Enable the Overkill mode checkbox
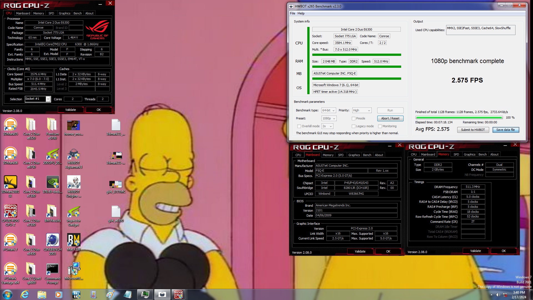 coord(299,126)
